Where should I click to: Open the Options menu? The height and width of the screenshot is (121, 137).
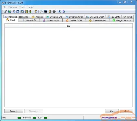point(13,7)
